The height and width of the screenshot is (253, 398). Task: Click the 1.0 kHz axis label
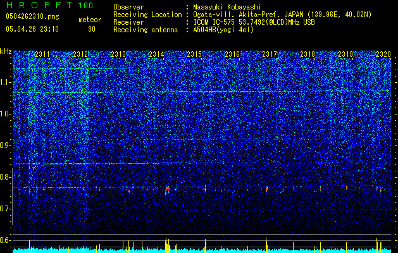click(x=6, y=114)
